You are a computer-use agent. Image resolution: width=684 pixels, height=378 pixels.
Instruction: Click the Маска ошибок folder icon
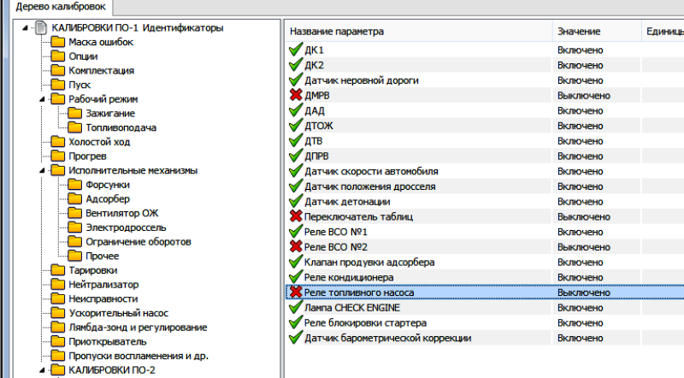coord(57,42)
